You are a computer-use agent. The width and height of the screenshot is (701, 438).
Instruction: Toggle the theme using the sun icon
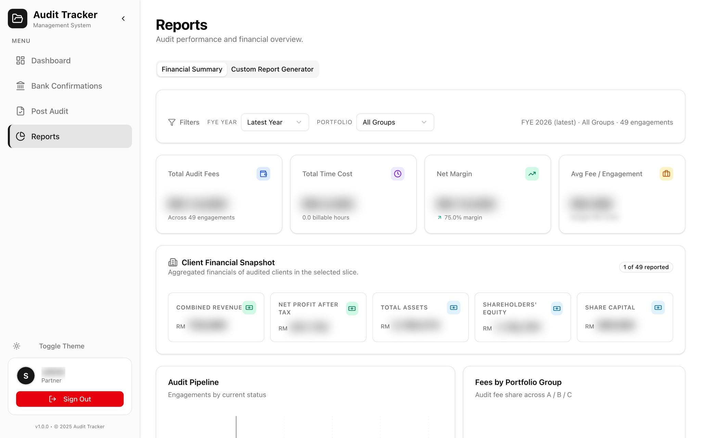coord(17,346)
